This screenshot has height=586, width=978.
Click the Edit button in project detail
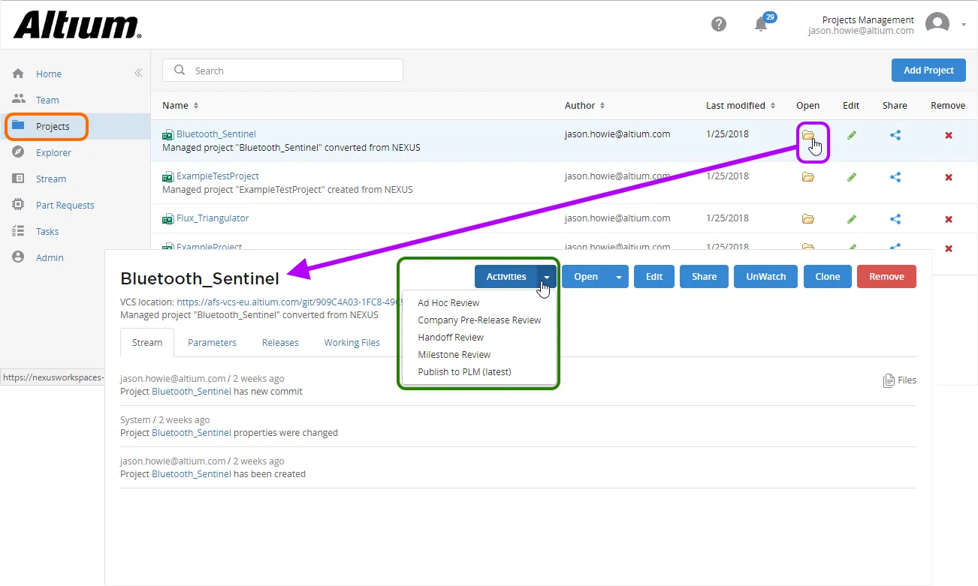point(654,276)
